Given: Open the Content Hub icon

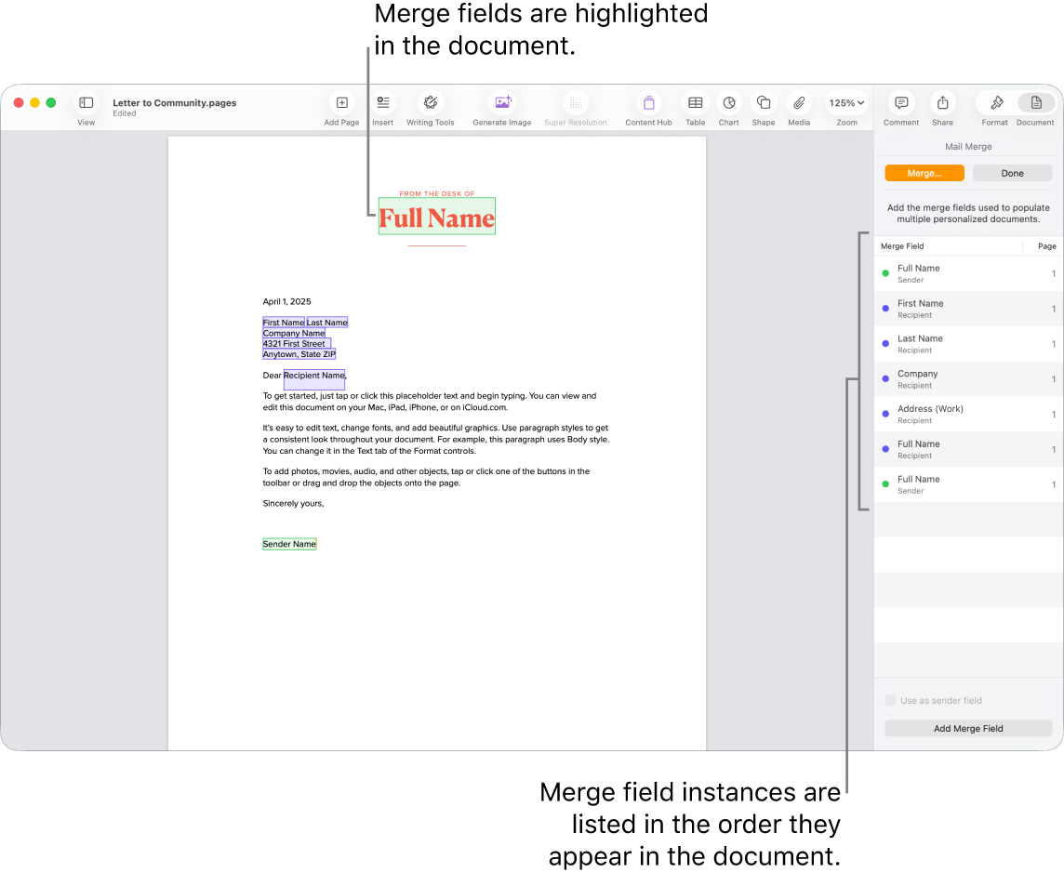Looking at the screenshot, I should pyautogui.click(x=648, y=102).
